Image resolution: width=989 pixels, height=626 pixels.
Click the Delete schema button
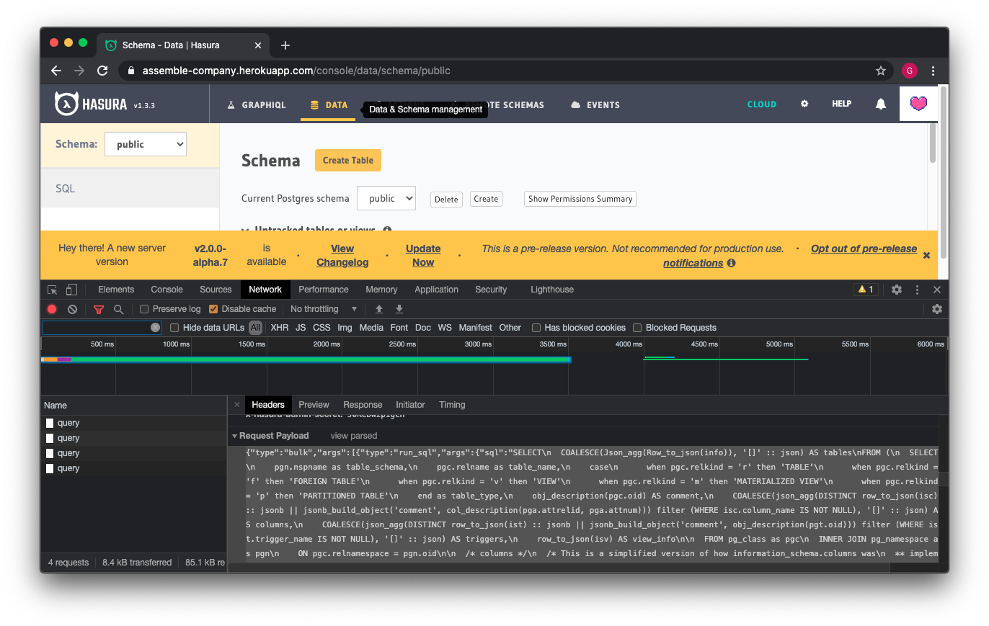[446, 199]
